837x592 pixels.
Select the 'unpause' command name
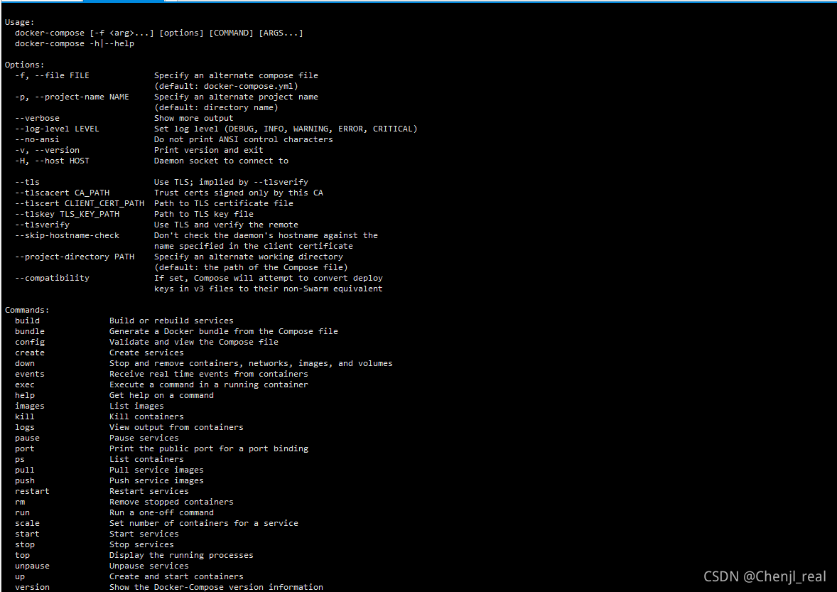click(32, 567)
